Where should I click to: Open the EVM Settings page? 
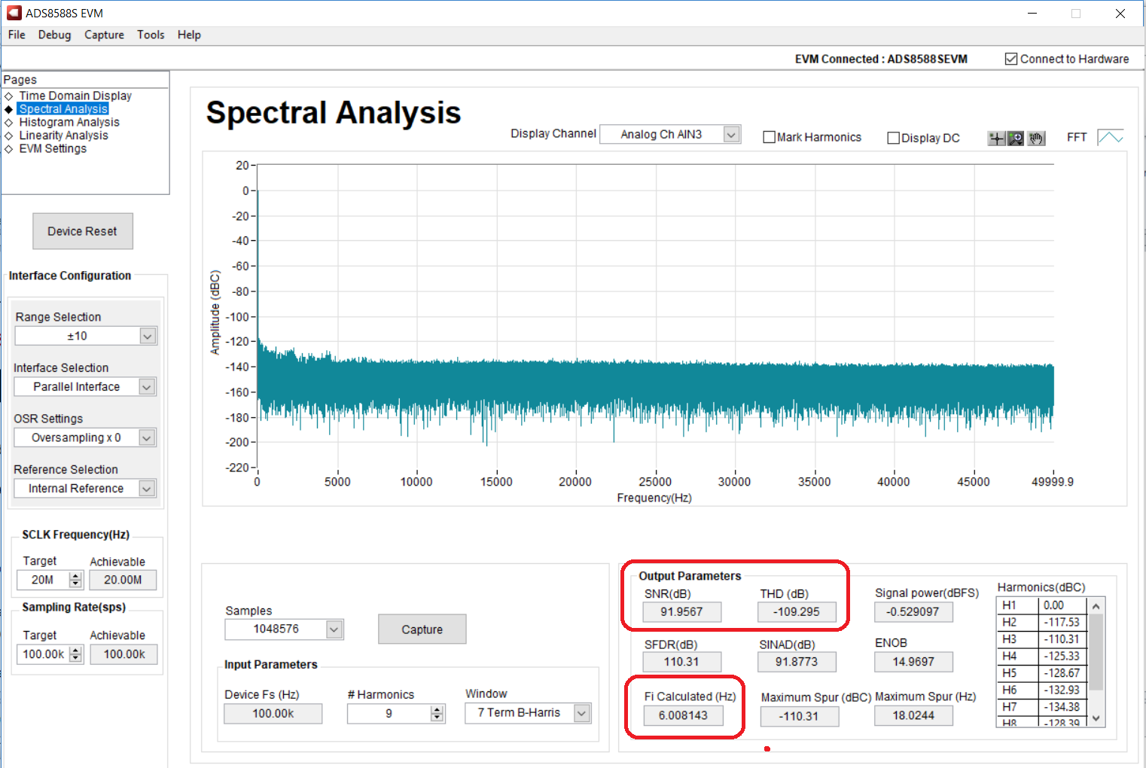pos(53,148)
